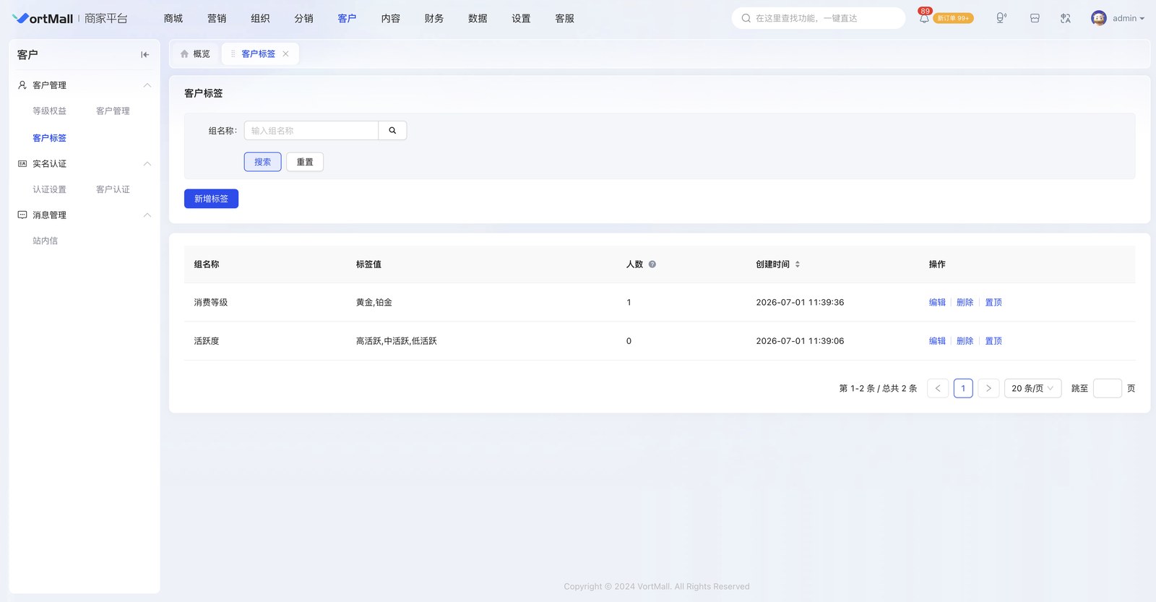Focus the 组名称 input field
Viewport: 1156px width, 602px height.
(x=311, y=131)
